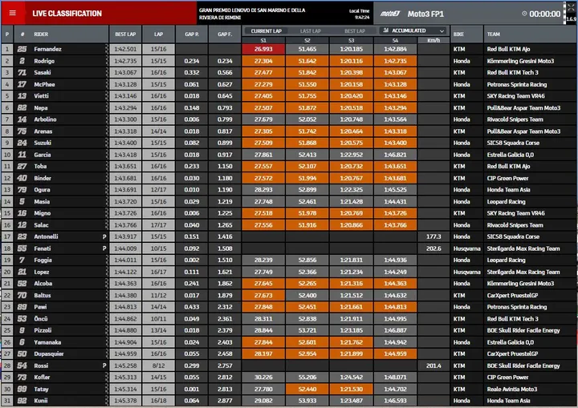Click the Live Classification title
Image resolution: width=578 pixels, height=408 pixels.
[67, 14]
